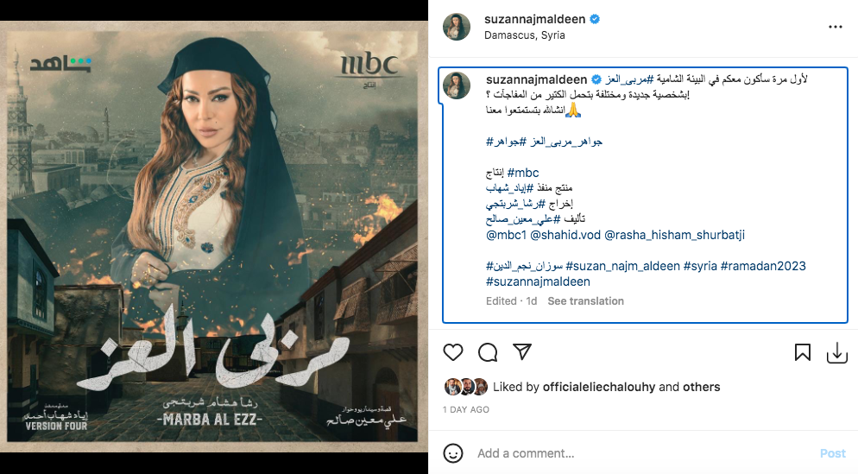858x474 pixels.
Task: Open the #ramadan2023 hashtag
Action: [x=763, y=266]
